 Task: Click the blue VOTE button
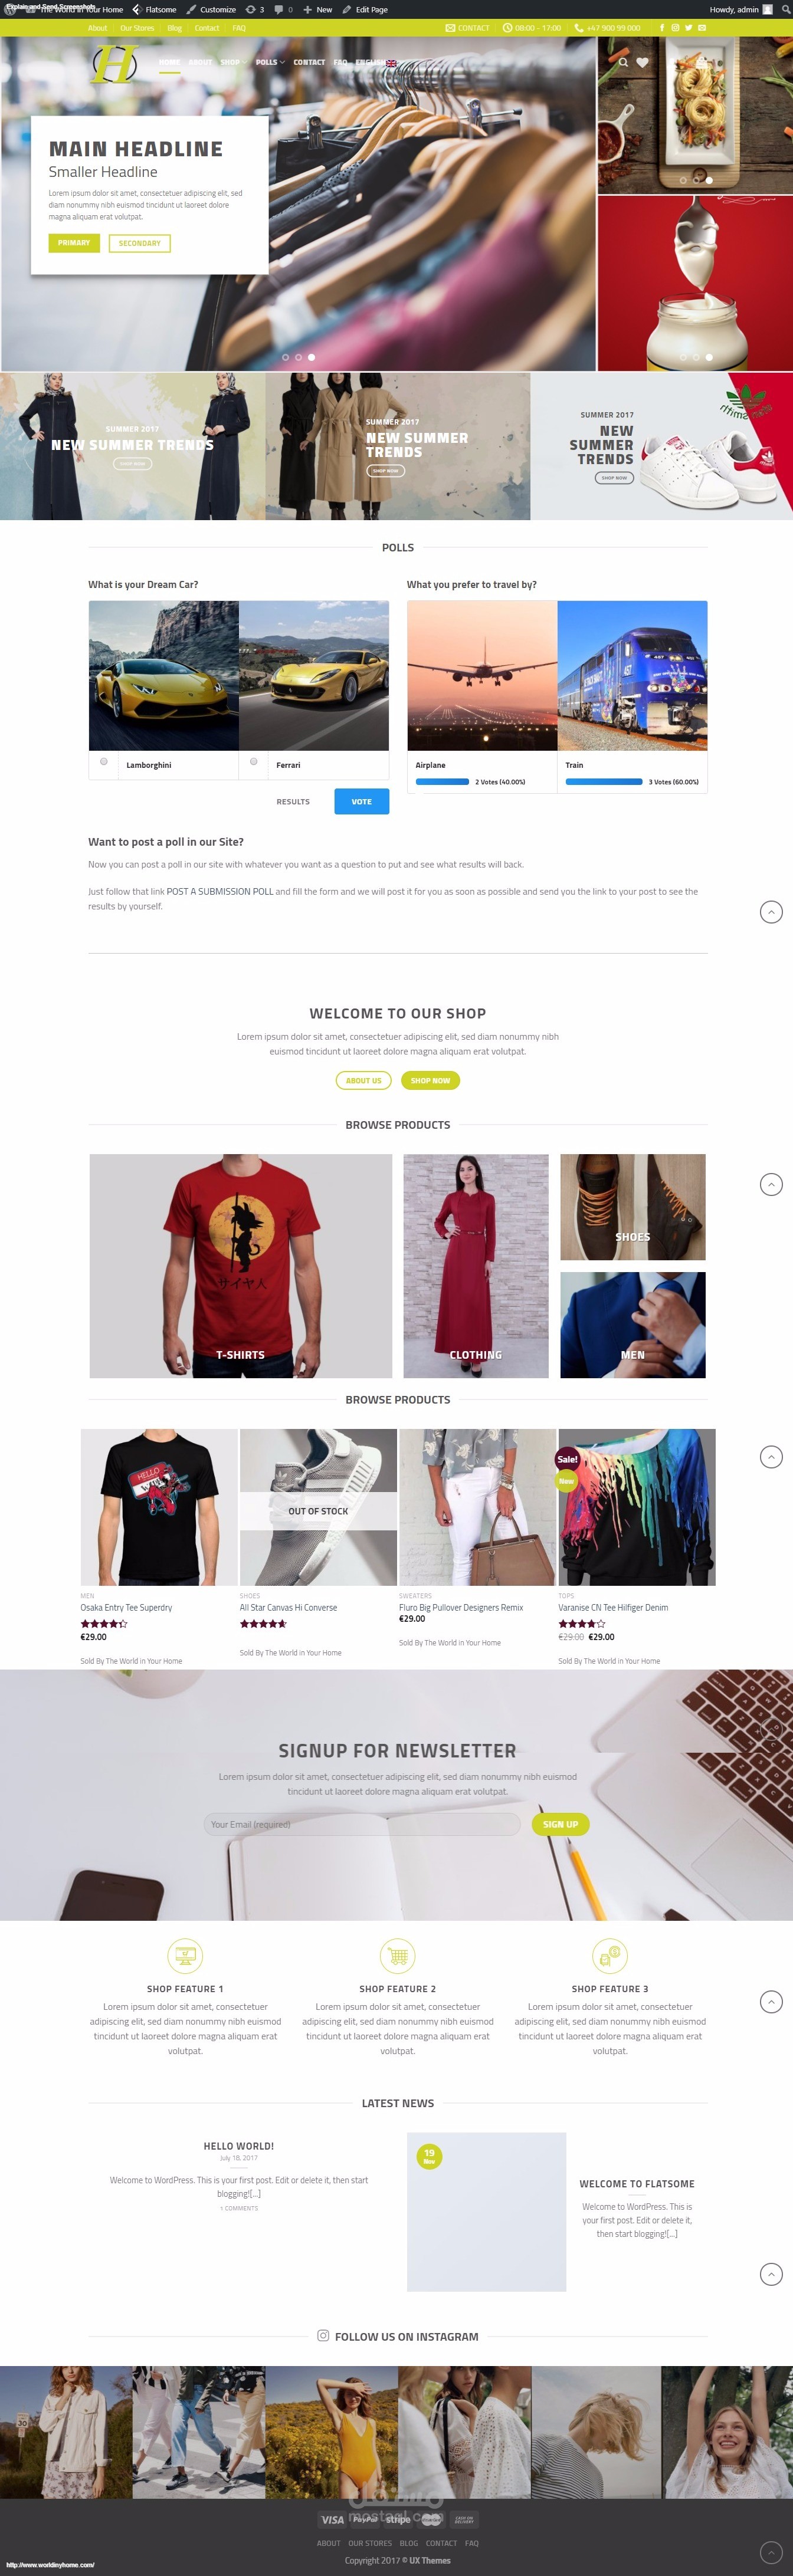pos(362,802)
